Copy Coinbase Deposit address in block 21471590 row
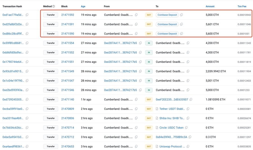Screen dimensions: 253x150 182,34
